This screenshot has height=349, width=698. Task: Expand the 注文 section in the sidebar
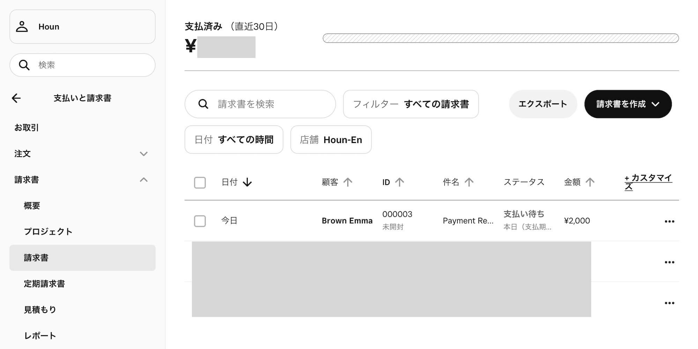pyautogui.click(x=144, y=154)
